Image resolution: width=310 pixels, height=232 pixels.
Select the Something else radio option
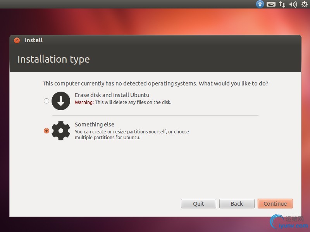pos(46,131)
